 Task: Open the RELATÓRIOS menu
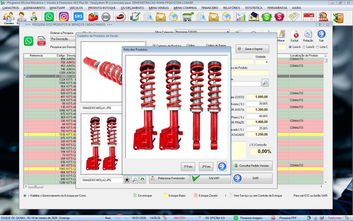click(231, 8)
